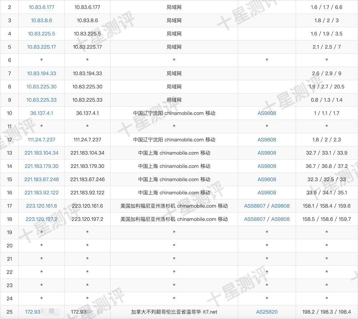Select the black non-linked 10.83.8.6 text

click(87, 20)
